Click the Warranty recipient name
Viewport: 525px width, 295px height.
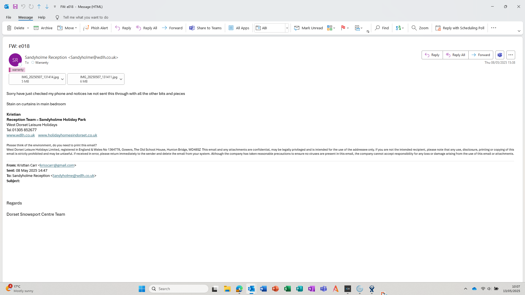tap(42, 63)
